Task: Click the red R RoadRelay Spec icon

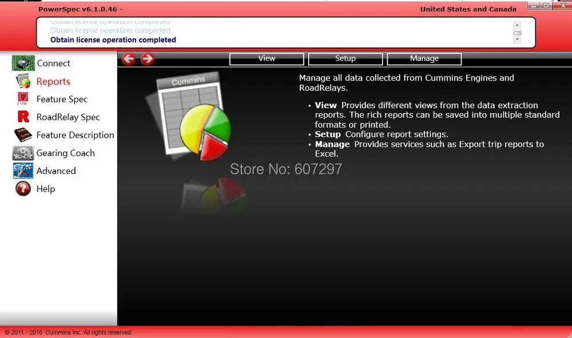Action: tap(23, 117)
